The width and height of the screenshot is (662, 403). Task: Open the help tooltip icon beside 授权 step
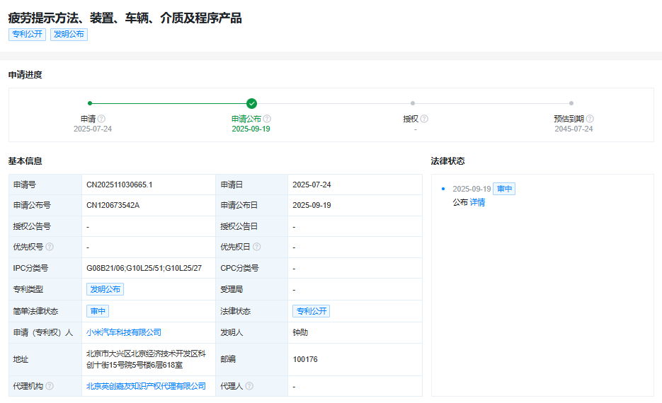424,119
